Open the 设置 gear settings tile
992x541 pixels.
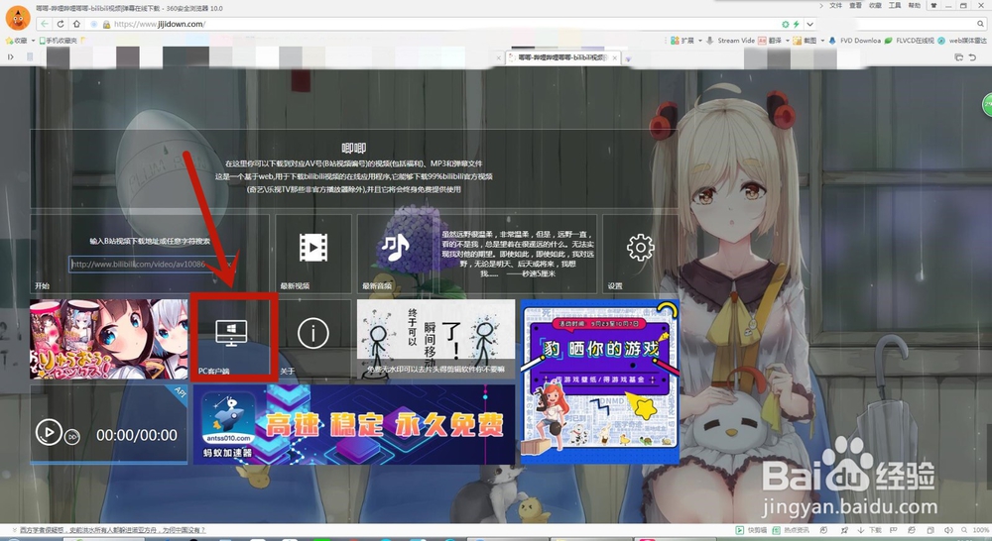pyautogui.click(x=640, y=254)
